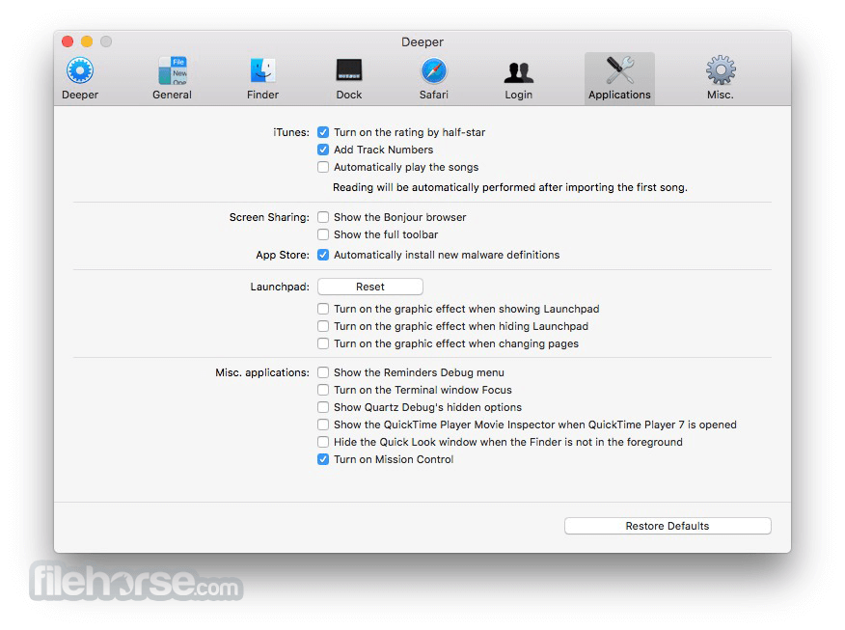Enable graphic effect when hiding Launchpad
Image resolution: width=845 pixels, height=630 pixels.
tap(323, 326)
